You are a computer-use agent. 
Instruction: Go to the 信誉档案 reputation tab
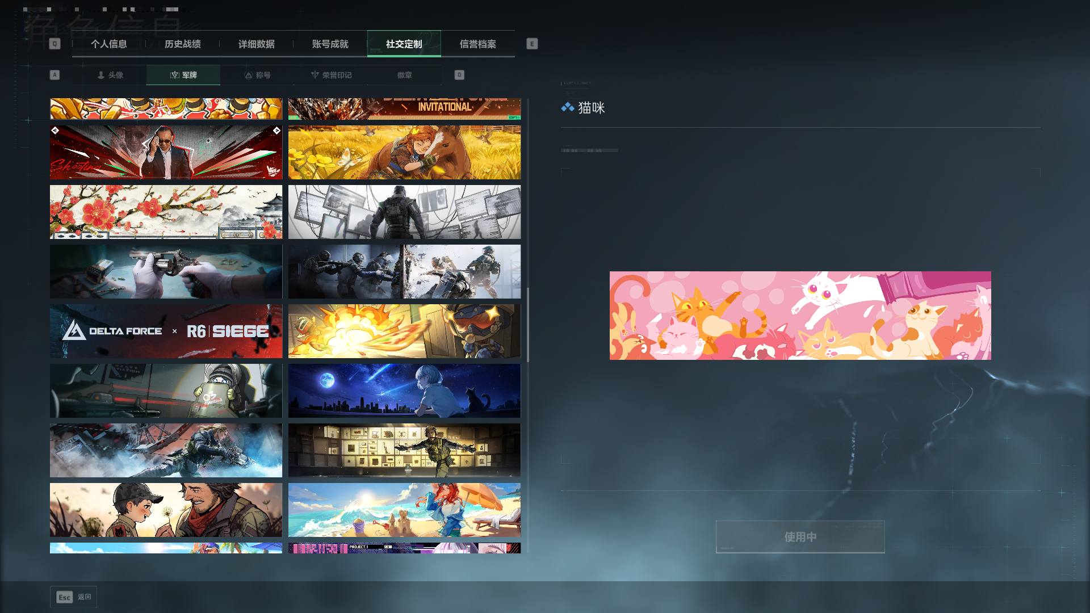pyautogui.click(x=478, y=44)
